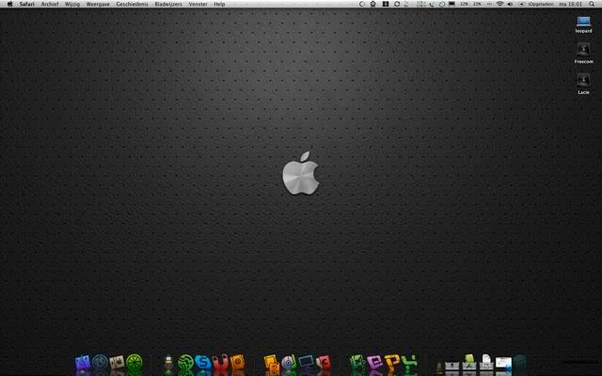Open the Help menu
602x376 pixels.
219,4
